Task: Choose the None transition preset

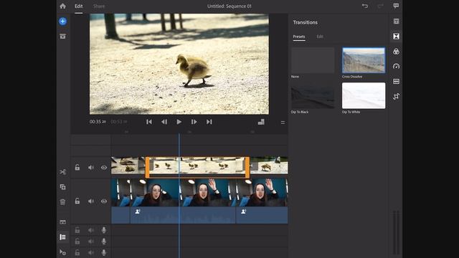Action: tap(313, 60)
